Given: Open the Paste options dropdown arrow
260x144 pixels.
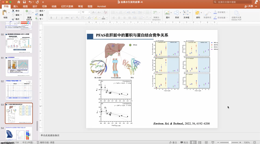Looking at the screenshot, I should (9, 13).
